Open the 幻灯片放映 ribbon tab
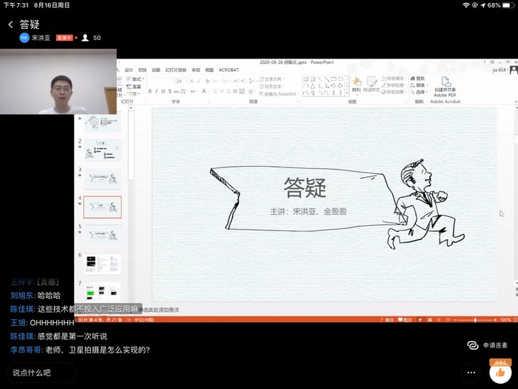The image size is (518, 389). click(x=176, y=70)
